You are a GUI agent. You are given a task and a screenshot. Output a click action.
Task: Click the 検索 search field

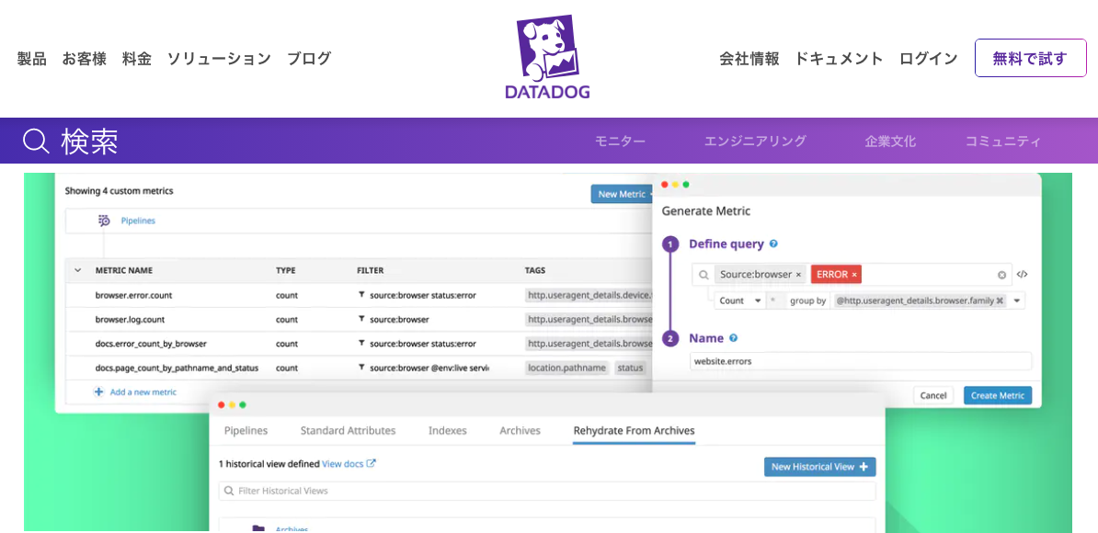89,142
